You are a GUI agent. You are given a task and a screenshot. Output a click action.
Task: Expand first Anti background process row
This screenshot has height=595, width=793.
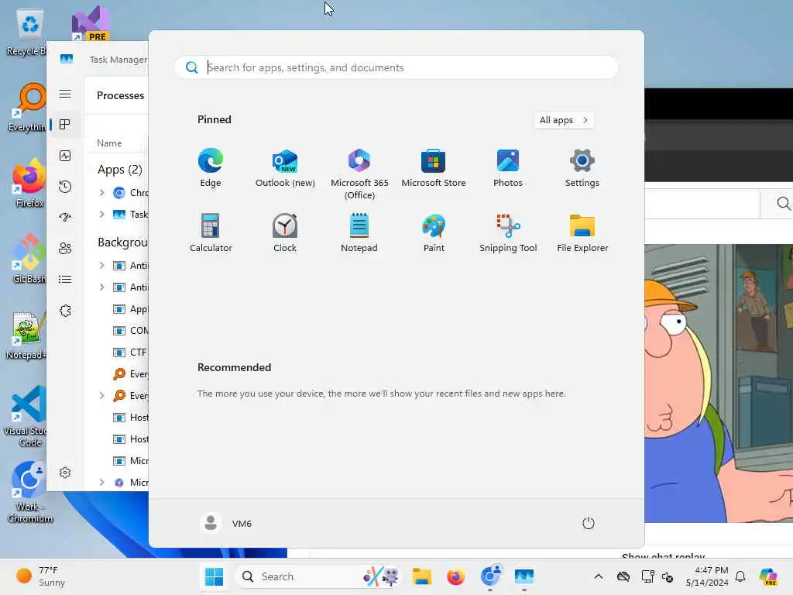click(x=101, y=265)
